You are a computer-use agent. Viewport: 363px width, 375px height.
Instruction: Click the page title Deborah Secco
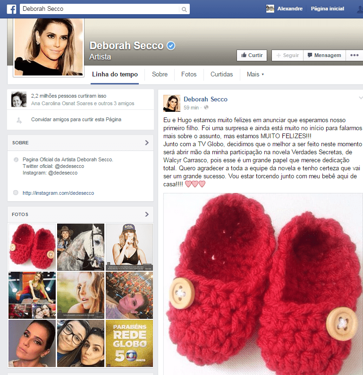pos(127,45)
